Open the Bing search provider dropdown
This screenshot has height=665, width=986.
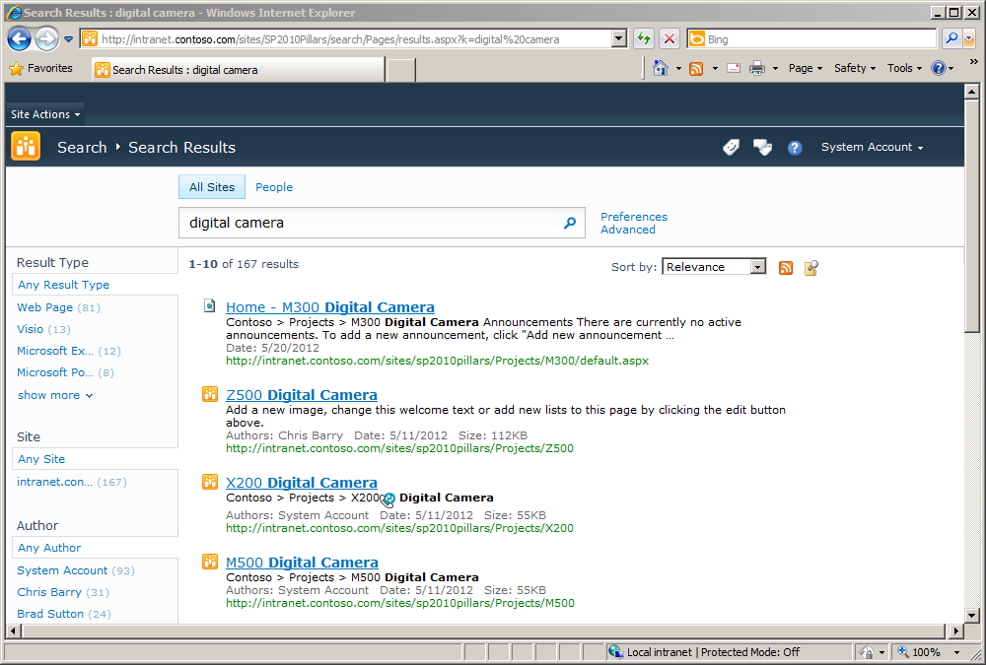(969, 39)
